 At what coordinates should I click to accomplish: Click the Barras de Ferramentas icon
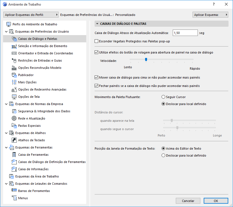coord(14,191)
